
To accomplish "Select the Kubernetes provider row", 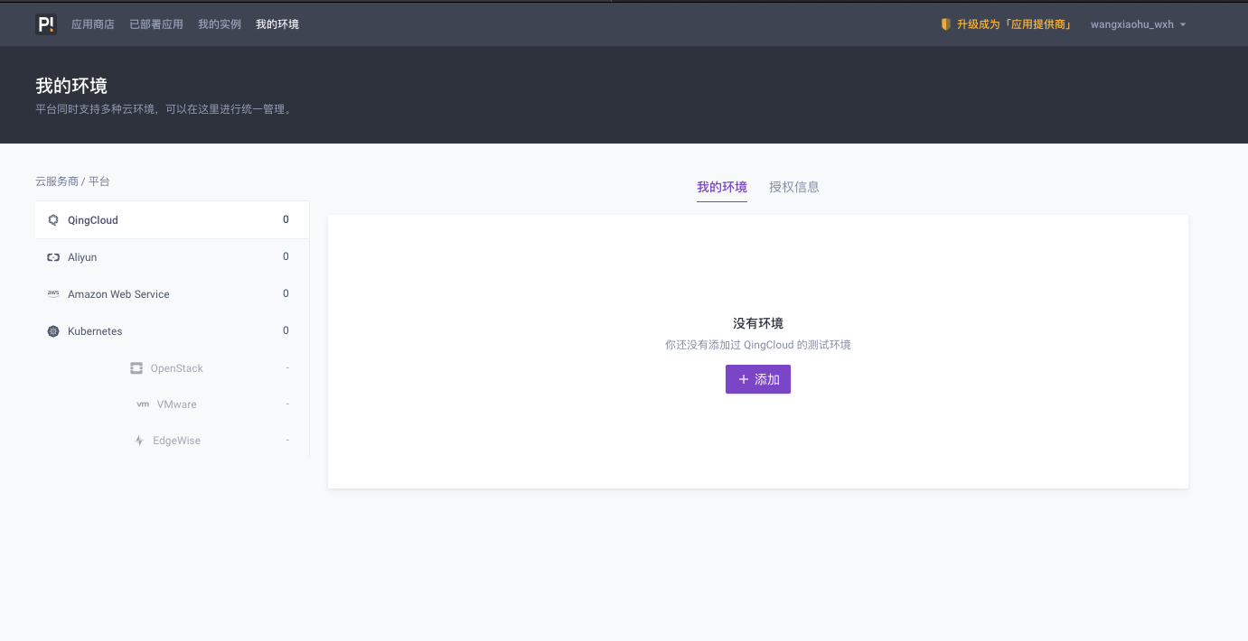I will (172, 331).
